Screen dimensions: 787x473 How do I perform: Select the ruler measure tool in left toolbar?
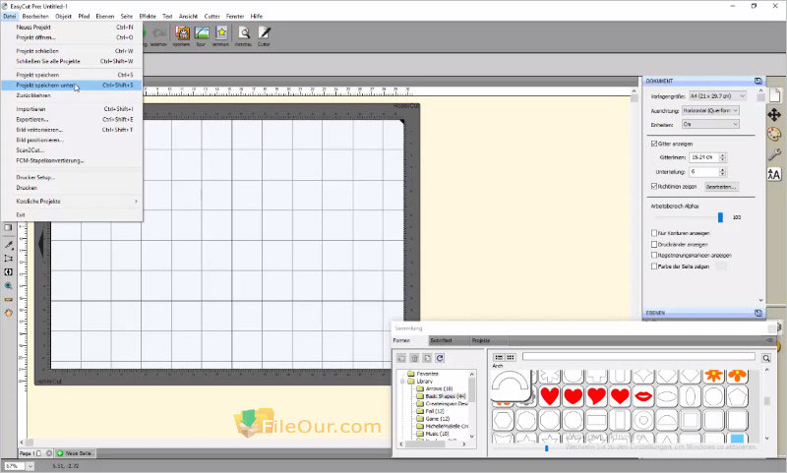point(9,300)
